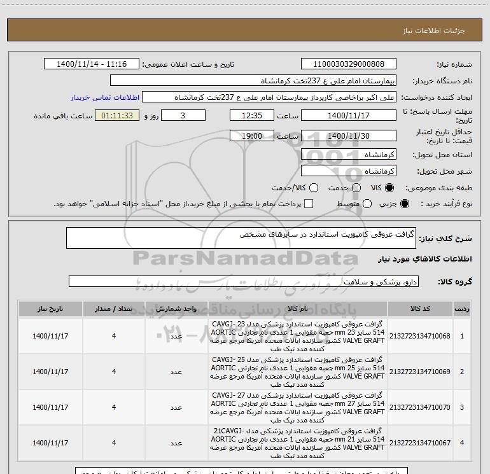Click the request creator field علی اکبر براخاصی
Screen dimensions: 490x474
click(269, 97)
